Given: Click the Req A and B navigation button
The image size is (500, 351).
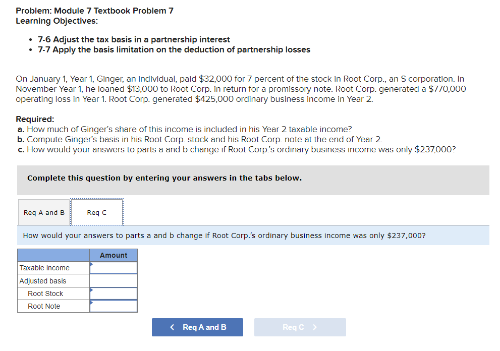Looking at the screenshot, I should pos(197,327).
